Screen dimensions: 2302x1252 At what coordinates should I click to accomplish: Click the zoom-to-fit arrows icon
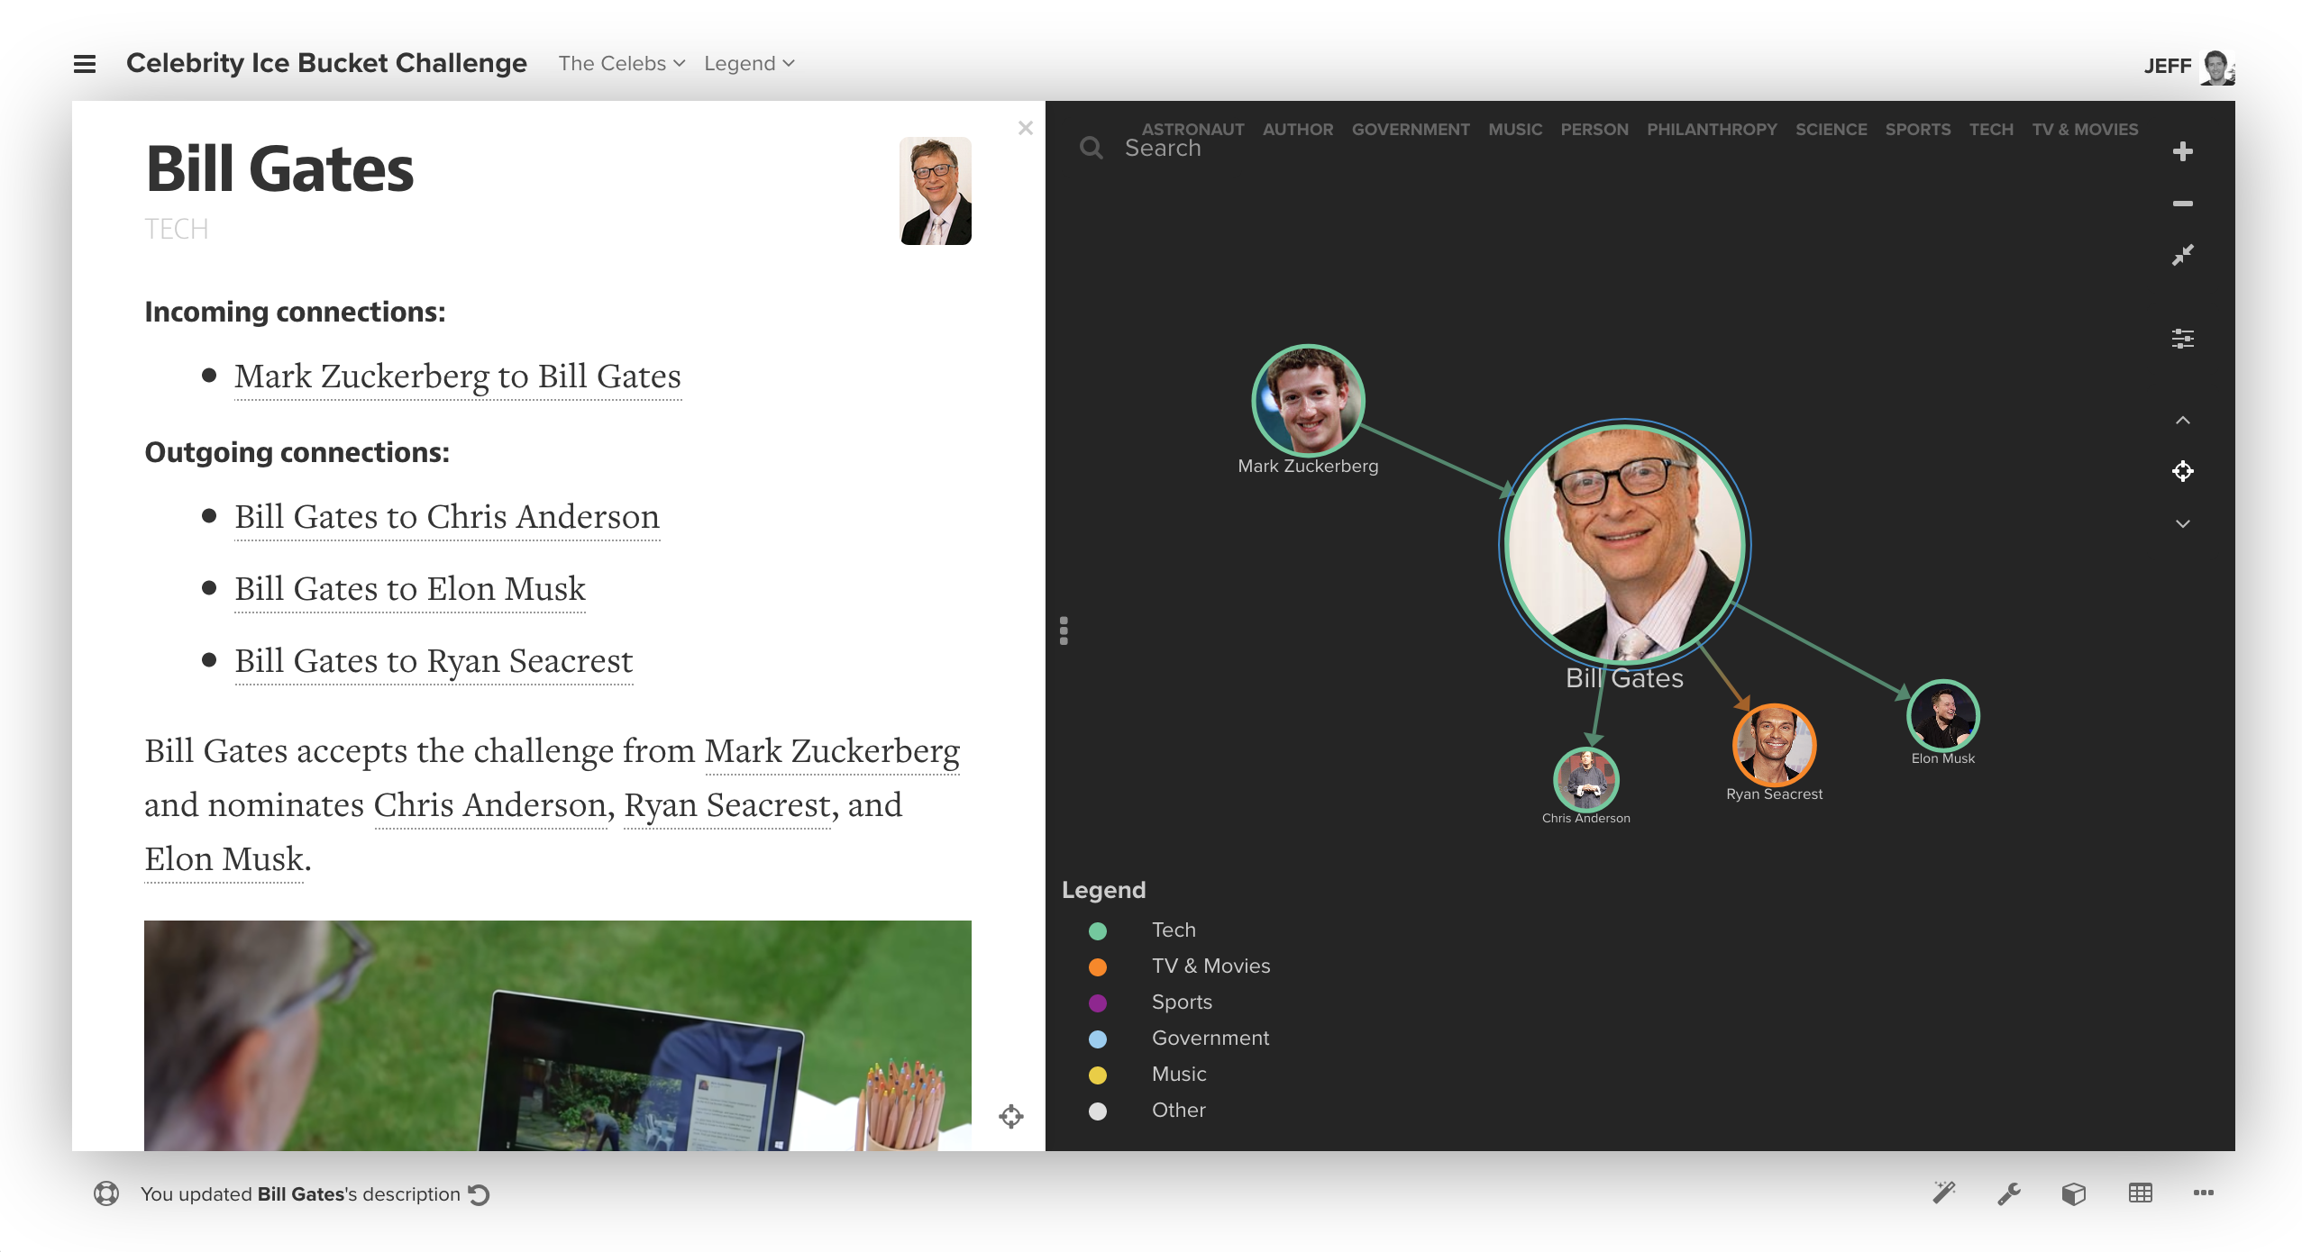[2182, 256]
